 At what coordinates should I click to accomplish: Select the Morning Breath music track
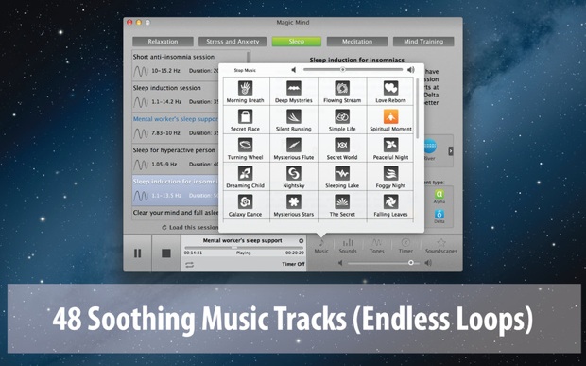coord(245,92)
